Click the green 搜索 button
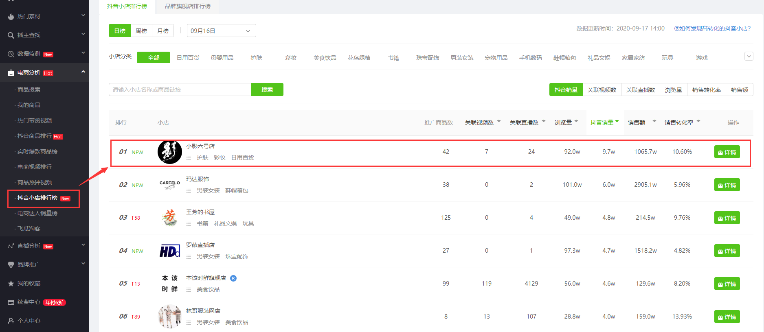 [267, 90]
